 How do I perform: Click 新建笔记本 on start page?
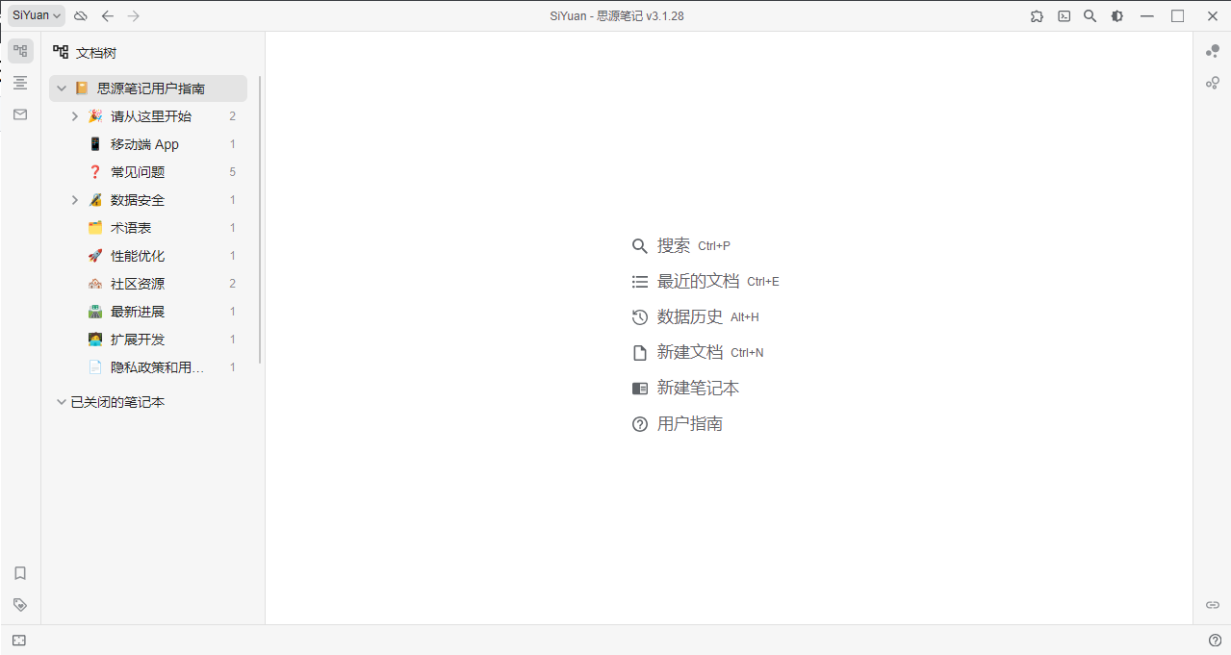[x=685, y=388]
